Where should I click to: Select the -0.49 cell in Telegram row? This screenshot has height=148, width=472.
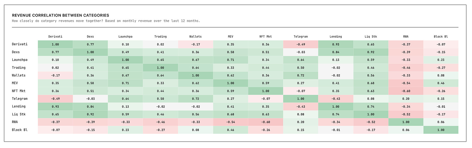pyautogui.click(x=55, y=99)
